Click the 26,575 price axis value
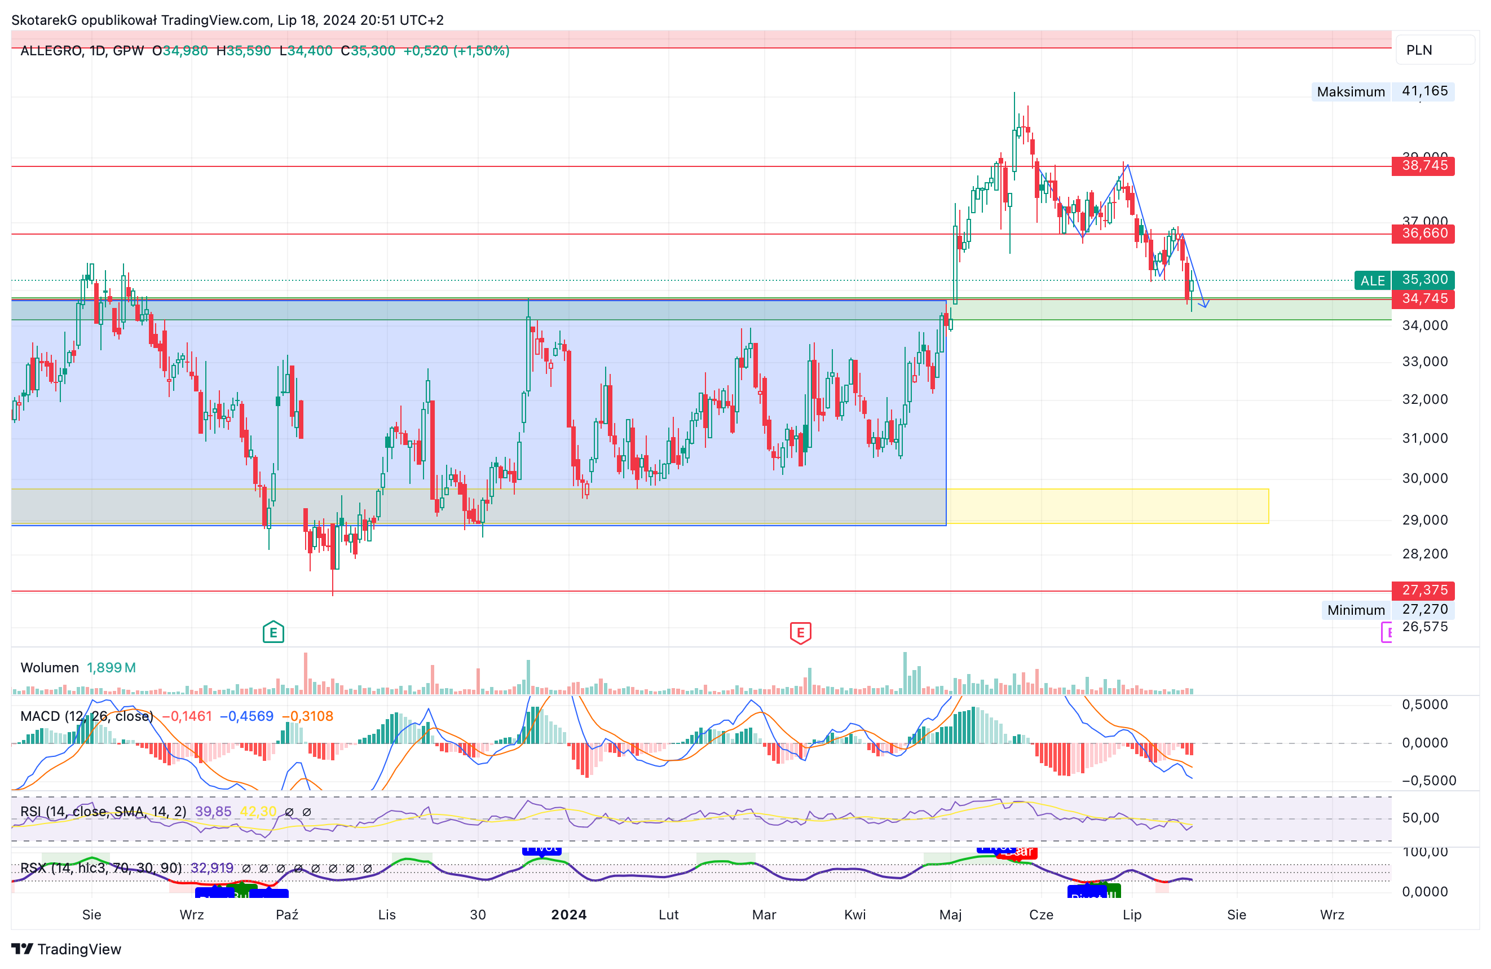1491x969 pixels. [1424, 627]
